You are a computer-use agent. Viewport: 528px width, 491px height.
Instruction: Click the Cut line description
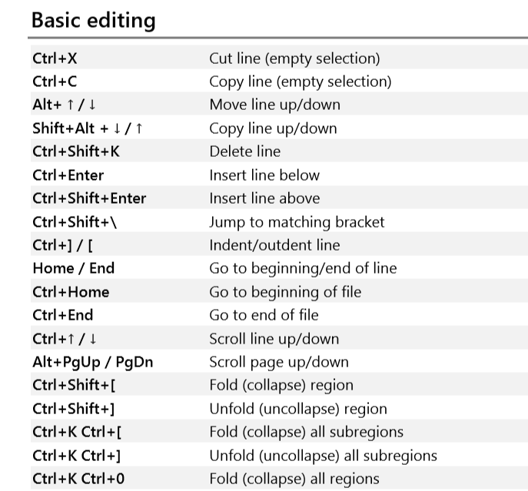pyautogui.click(x=294, y=58)
